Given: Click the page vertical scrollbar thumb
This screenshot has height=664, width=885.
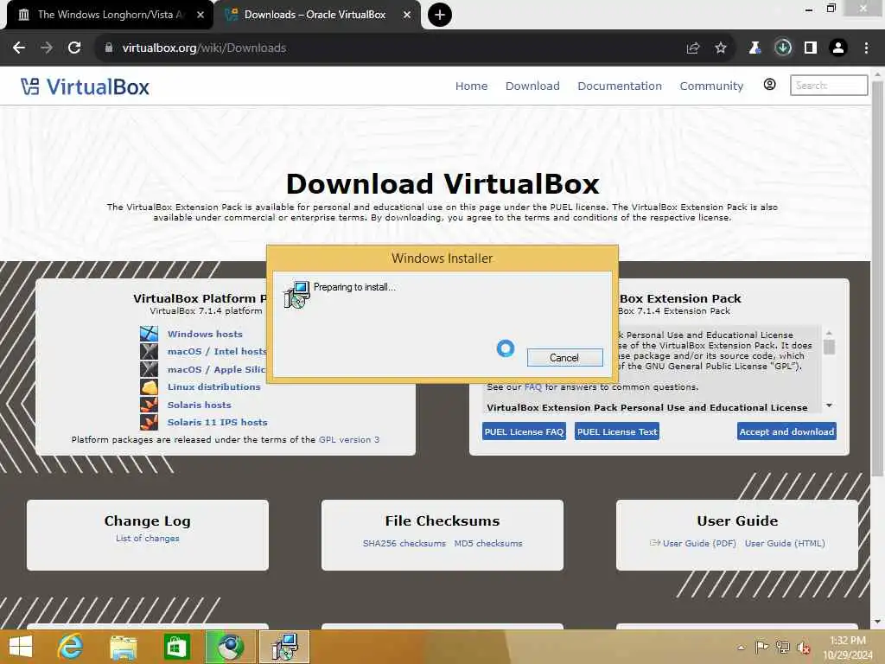Looking at the screenshot, I should point(878,279).
